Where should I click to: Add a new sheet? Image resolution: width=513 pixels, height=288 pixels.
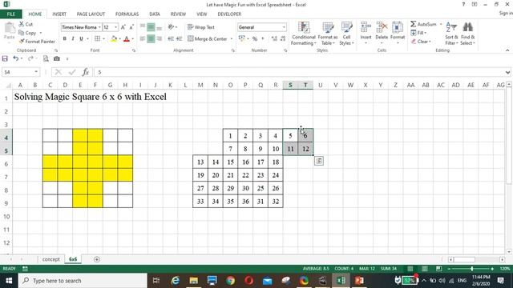click(x=96, y=259)
